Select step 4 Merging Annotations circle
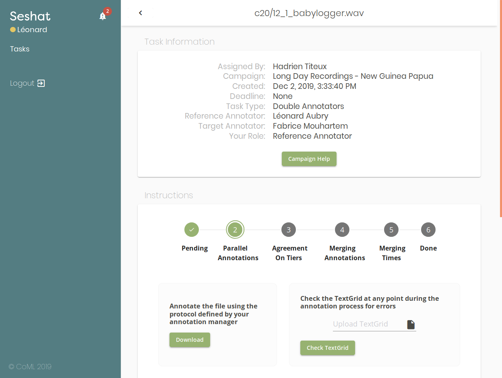This screenshot has width=502, height=378. tap(342, 230)
